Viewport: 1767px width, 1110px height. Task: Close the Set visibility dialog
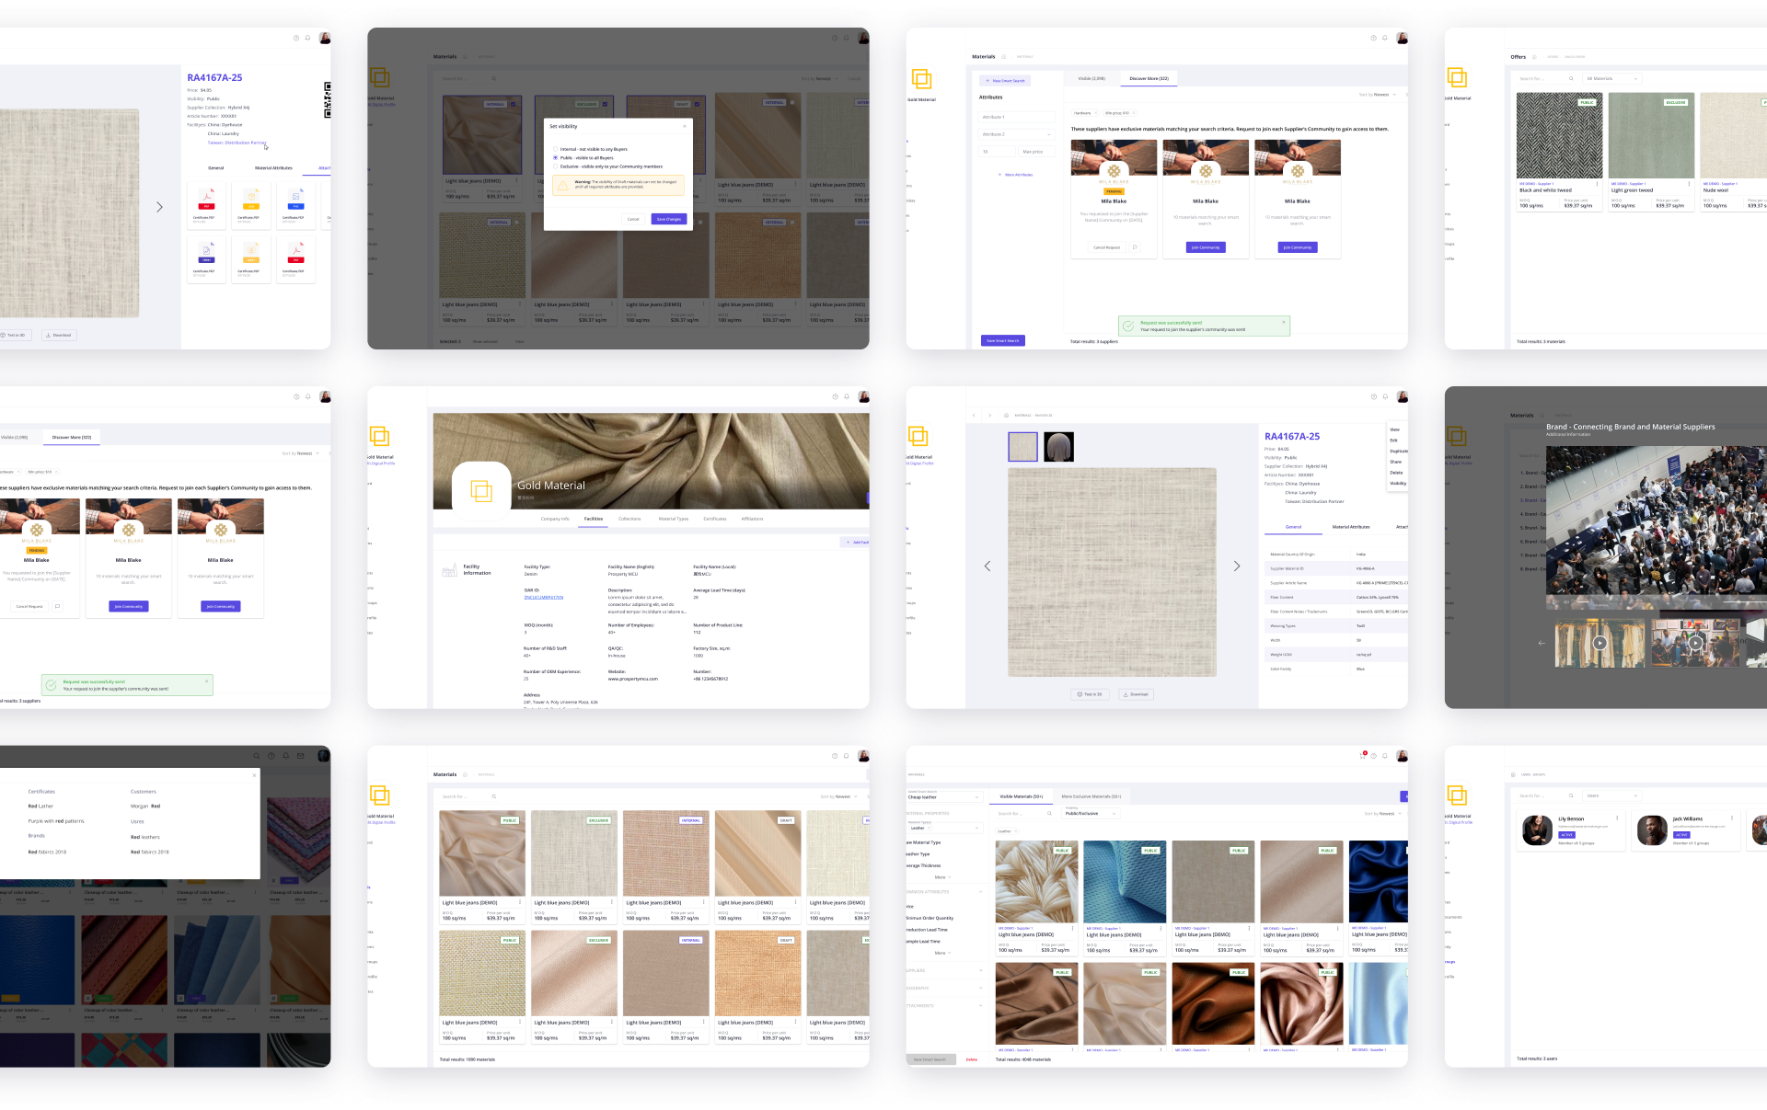pos(685,126)
